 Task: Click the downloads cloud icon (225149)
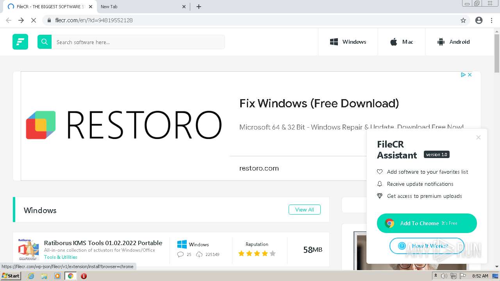point(199,254)
